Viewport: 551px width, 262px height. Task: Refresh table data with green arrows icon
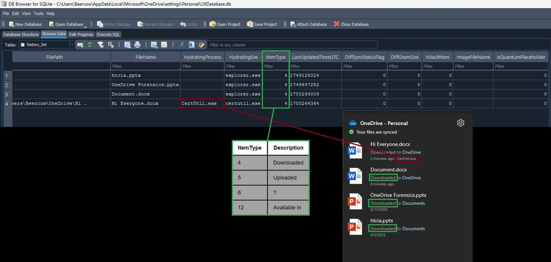(90, 45)
